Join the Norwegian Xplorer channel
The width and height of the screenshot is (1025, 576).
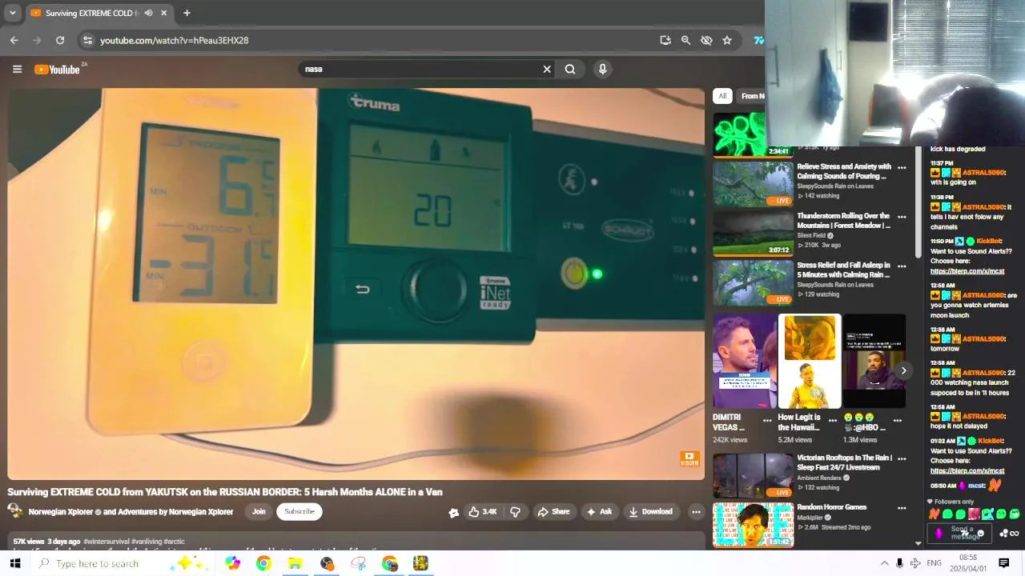click(x=259, y=512)
